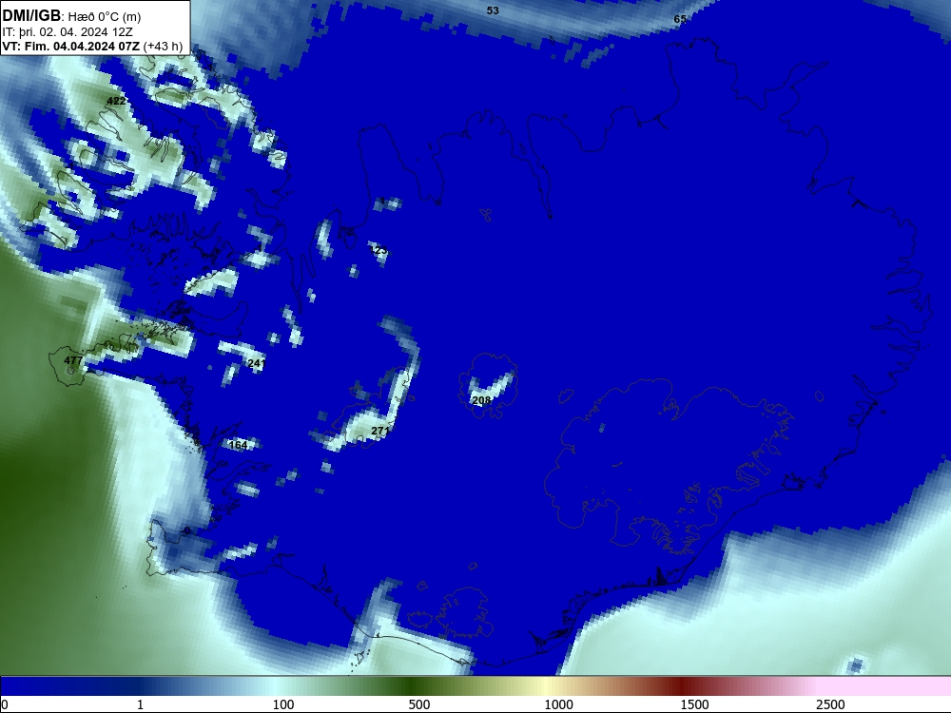Click the DMI/IGB title text

[x=31, y=16]
